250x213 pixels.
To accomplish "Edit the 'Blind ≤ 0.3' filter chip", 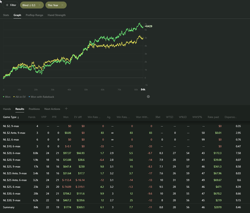I will (29, 5).
